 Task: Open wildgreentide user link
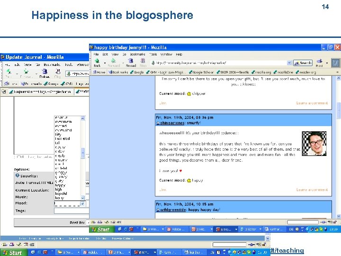(173, 210)
